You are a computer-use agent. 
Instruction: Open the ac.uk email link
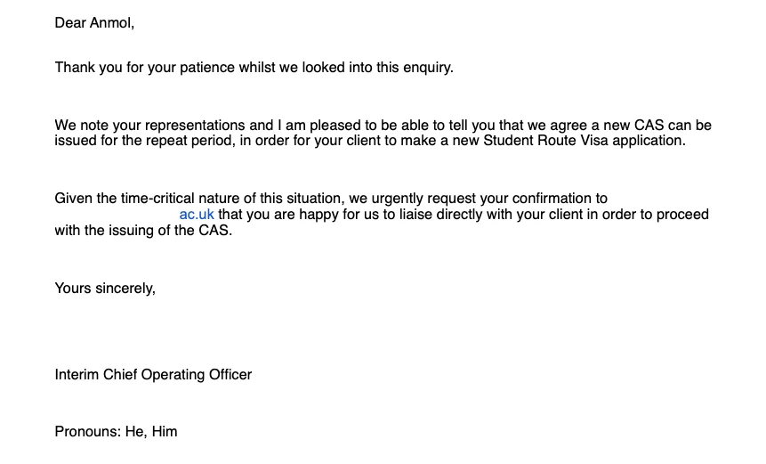coord(197,215)
